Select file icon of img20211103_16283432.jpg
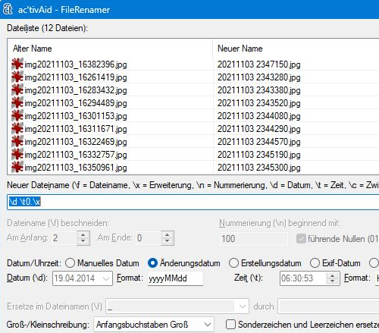The image size is (379, 333). [x=17, y=90]
